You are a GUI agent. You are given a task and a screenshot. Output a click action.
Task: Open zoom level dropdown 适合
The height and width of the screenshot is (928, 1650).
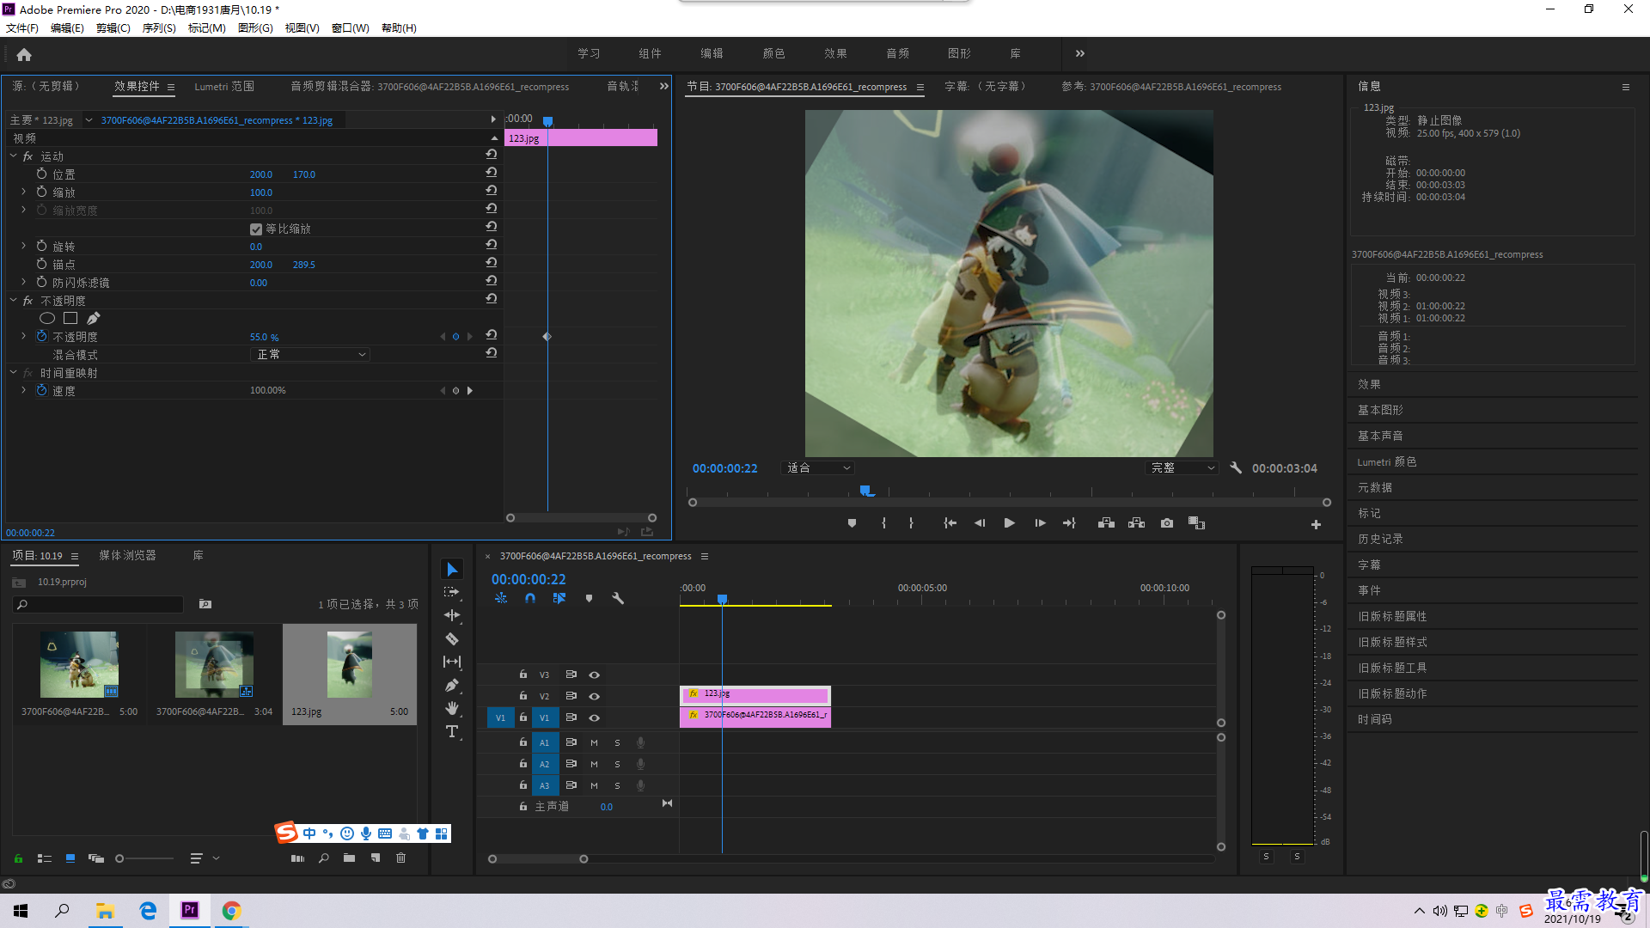[817, 468]
